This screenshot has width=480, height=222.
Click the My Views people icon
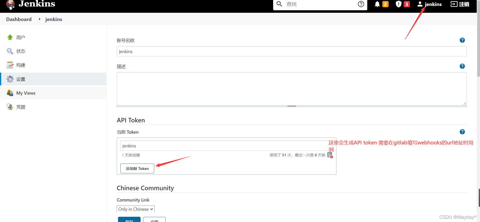coord(10,93)
